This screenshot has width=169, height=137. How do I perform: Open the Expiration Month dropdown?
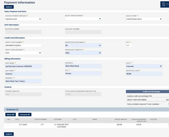83,46
